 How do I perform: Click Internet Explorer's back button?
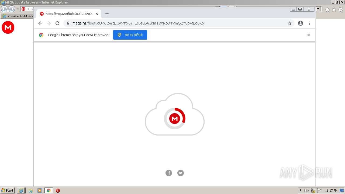pos(4,9)
